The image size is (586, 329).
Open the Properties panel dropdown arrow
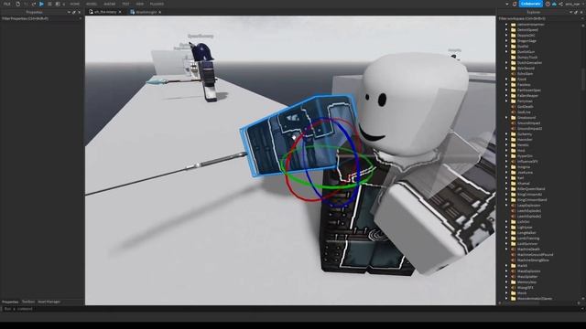[x=69, y=12]
